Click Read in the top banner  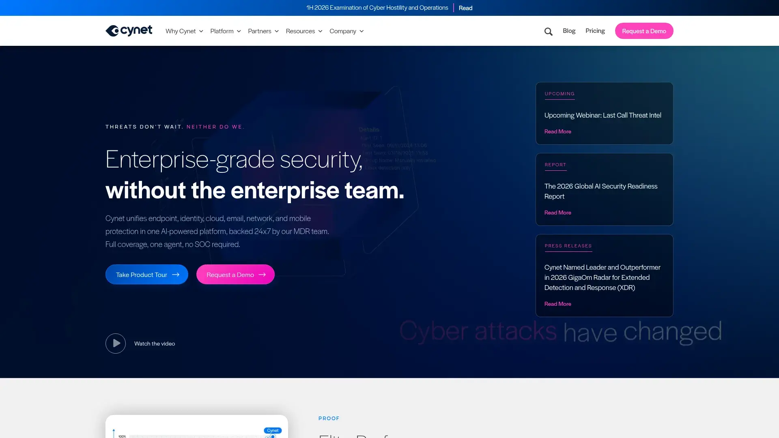click(465, 8)
